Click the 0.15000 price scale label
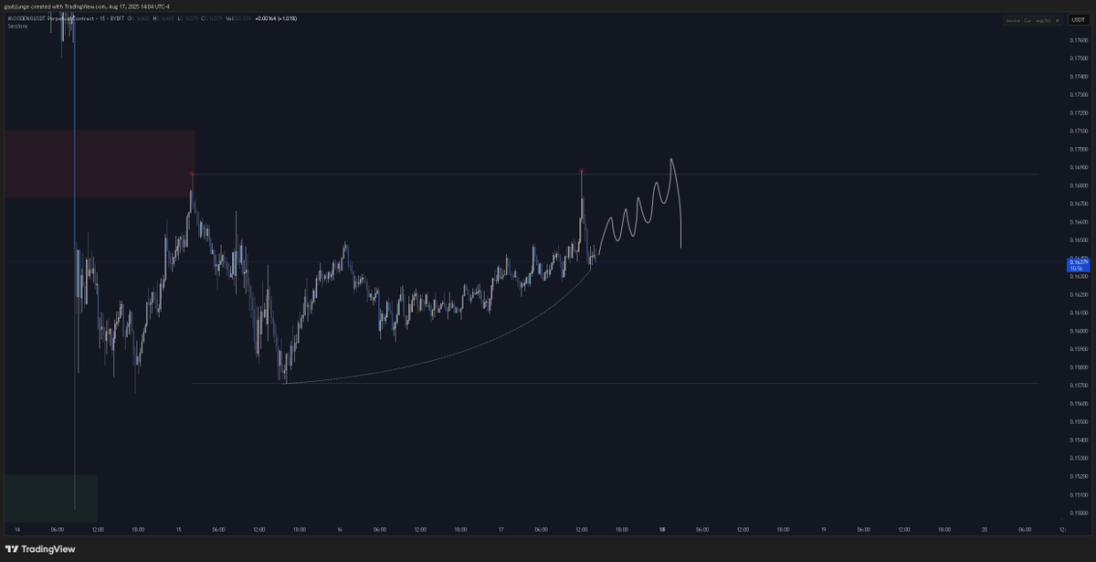1096x562 pixels. click(x=1078, y=513)
